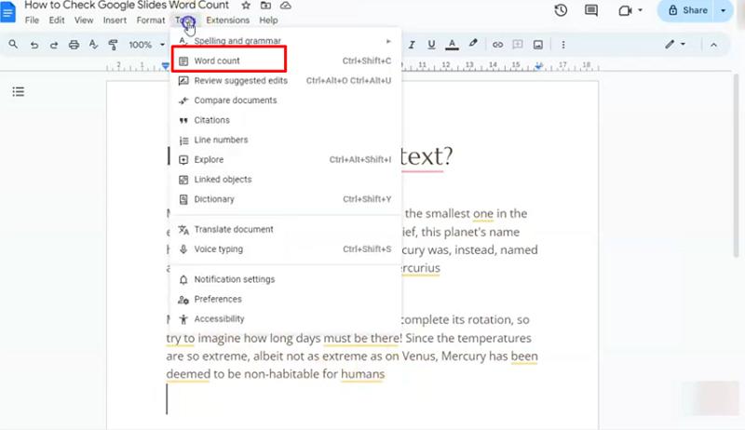Start Voice typing from menu
Screen dimensions: 745x430
tap(286, 249)
